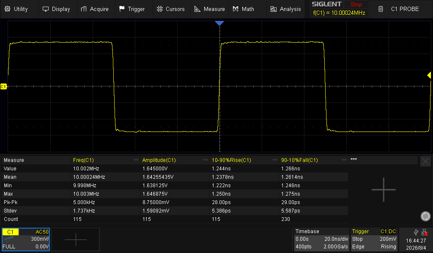Click the Trigger flag icon
The height and width of the screenshot is (253, 433).
point(122,9)
